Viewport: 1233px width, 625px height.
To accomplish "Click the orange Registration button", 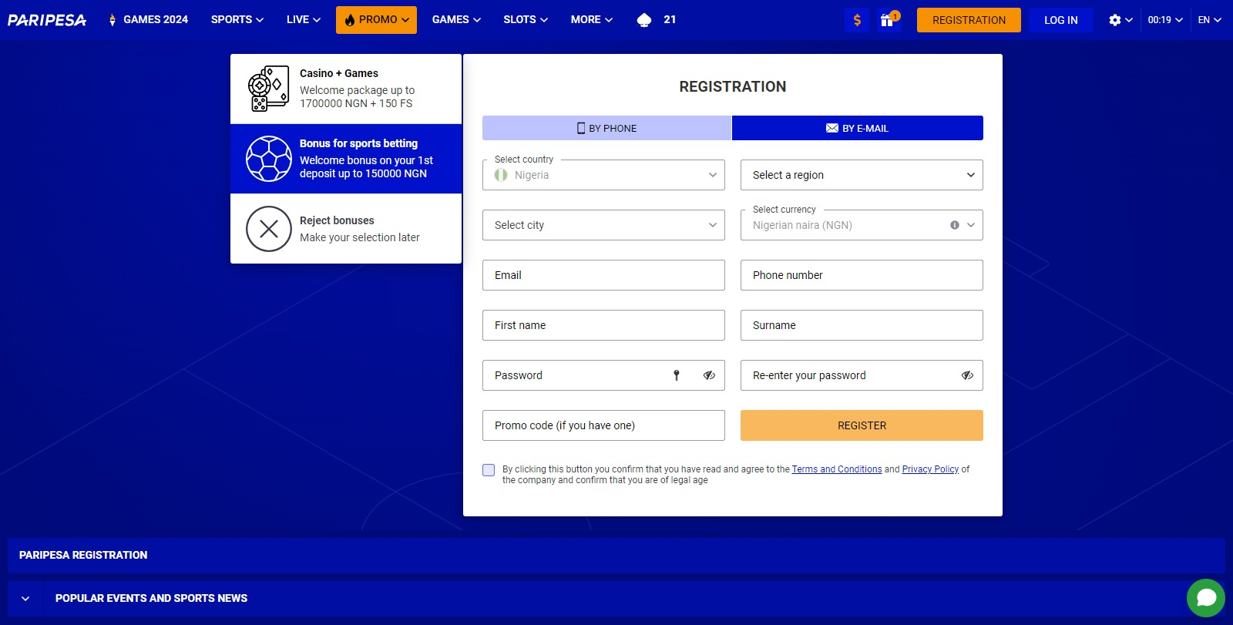I will 969,20.
